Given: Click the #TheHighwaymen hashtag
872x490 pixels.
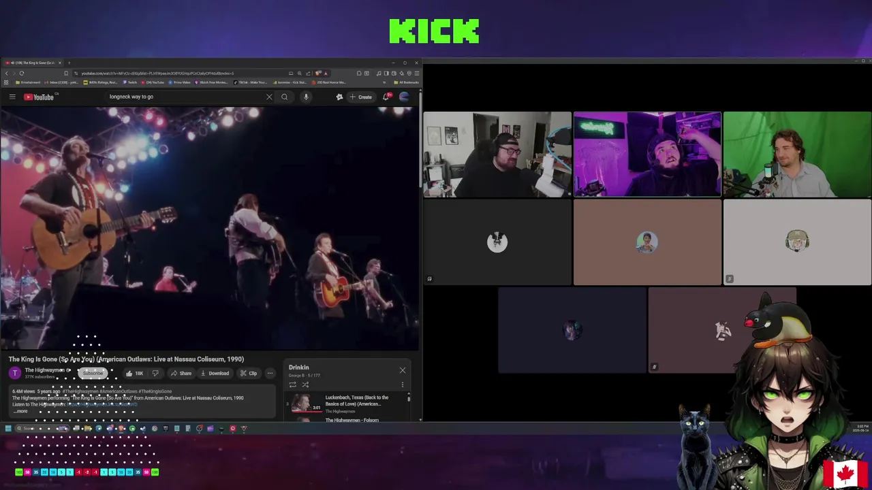Looking at the screenshot, I should 80,391.
